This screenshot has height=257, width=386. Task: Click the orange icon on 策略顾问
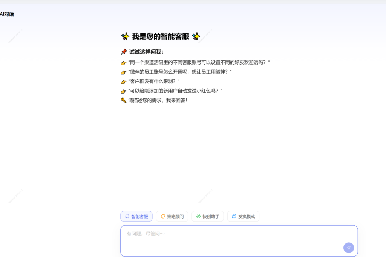pos(163,216)
